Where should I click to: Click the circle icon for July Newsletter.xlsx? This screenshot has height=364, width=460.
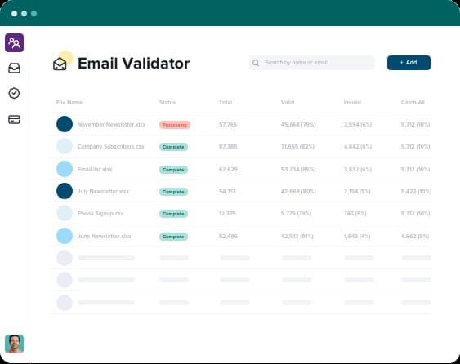(65, 191)
